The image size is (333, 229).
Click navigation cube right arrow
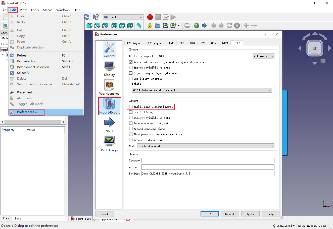[330, 48]
